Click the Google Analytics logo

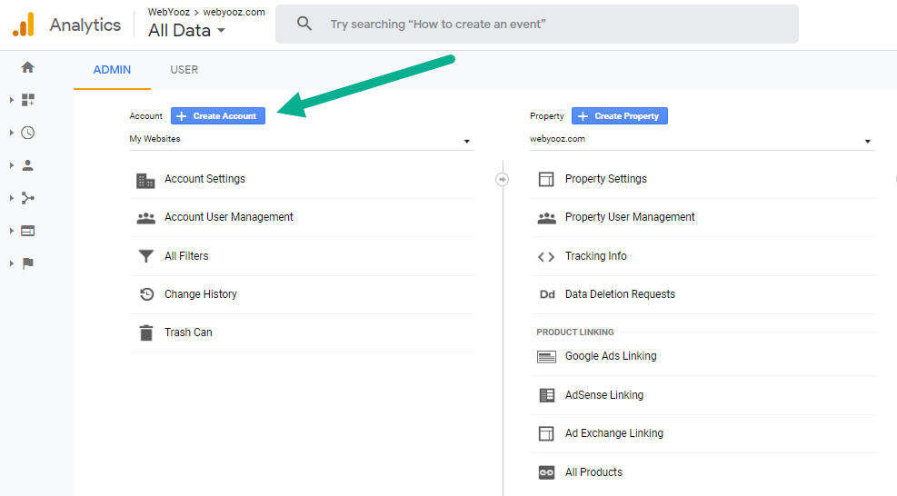(24, 25)
